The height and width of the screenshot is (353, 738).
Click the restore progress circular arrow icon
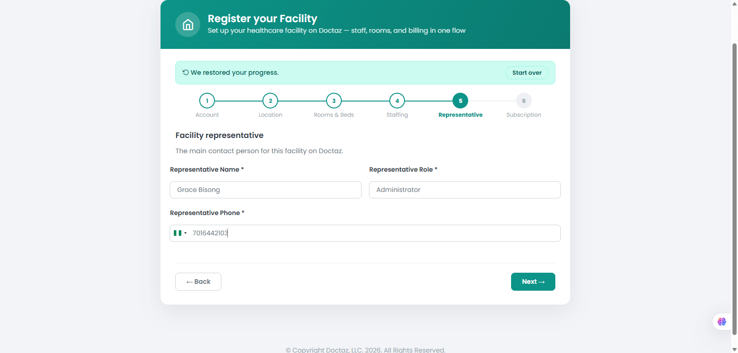(x=185, y=72)
